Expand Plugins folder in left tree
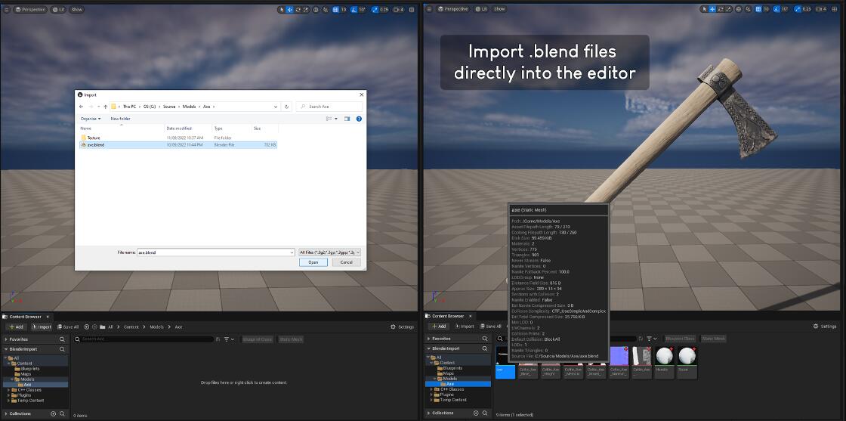This screenshot has width=846, height=421. [x=8, y=395]
